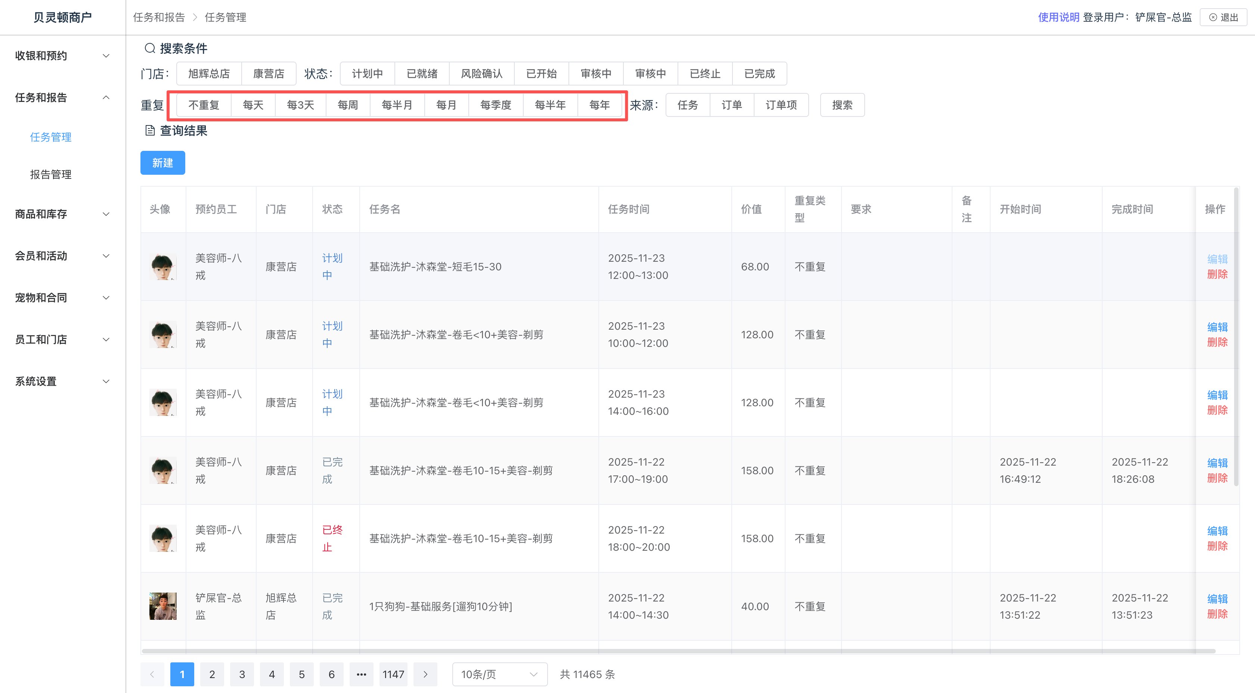Viewport: 1255px width, 693px height.
Task: Open 报告管理 in sidebar
Action: tap(51, 174)
